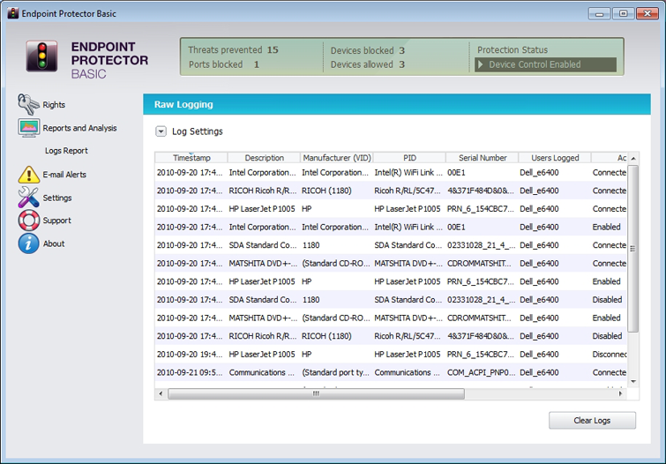Maximize the Endpoint Protector Basic window
Viewport: 666px width, 464px height.
click(x=623, y=13)
